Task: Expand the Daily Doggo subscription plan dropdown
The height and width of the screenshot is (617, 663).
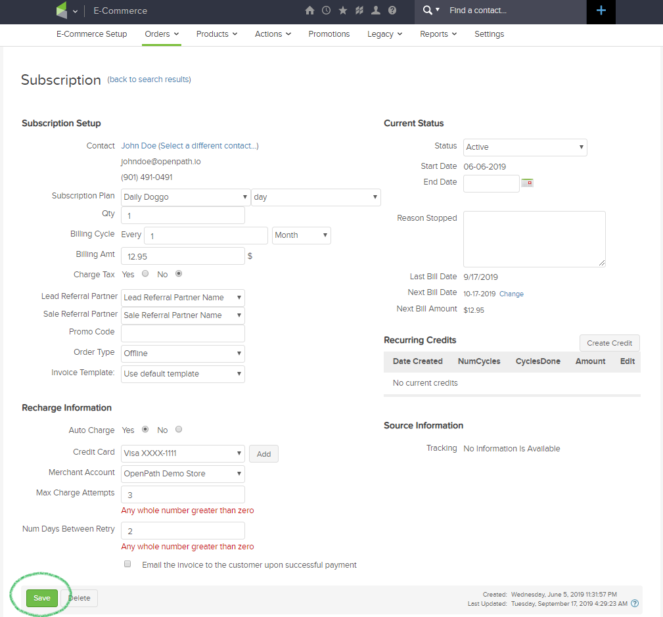Action: tap(185, 197)
